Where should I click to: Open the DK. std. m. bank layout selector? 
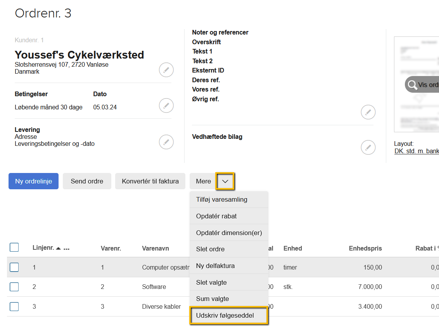tap(417, 151)
